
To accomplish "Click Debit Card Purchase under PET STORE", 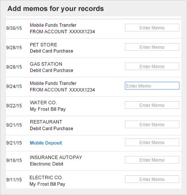I will point(51,51).
